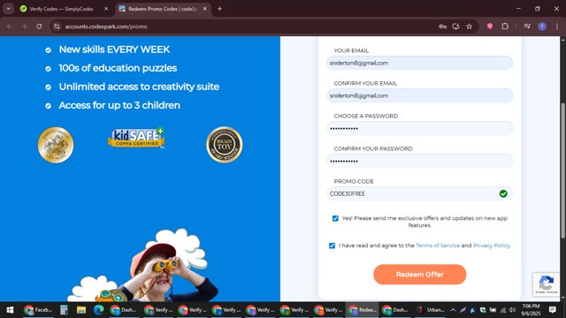
Task: Switch to the Urban... taskbar window
Action: click(431, 310)
